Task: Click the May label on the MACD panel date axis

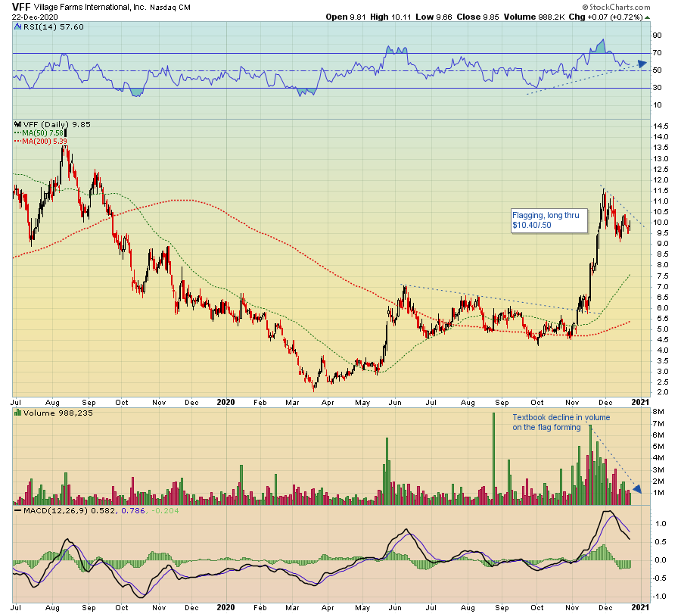Action: 362,607
